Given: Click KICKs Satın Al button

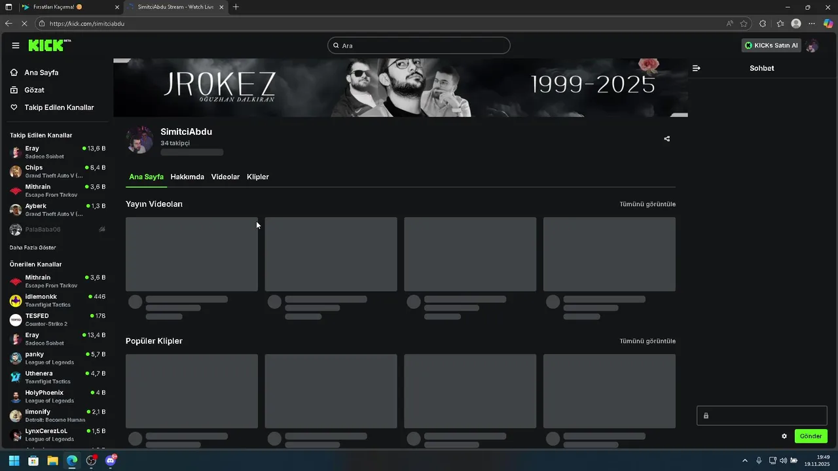Looking at the screenshot, I should click(771, 45).
